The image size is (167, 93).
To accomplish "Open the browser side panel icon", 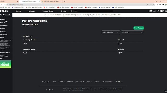I will [163, 5].
